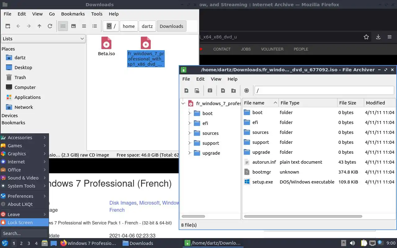
Task: Open the Firefox hamburger menu
Action: (x=390, y=37)
